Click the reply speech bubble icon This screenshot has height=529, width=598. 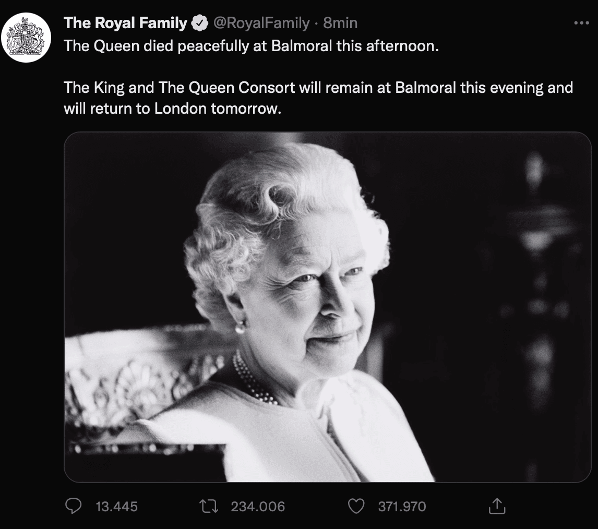(x=73, y=506)
